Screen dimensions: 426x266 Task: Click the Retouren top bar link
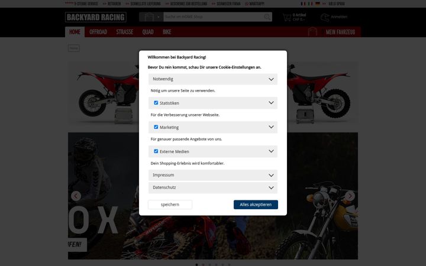click(114, 4)
